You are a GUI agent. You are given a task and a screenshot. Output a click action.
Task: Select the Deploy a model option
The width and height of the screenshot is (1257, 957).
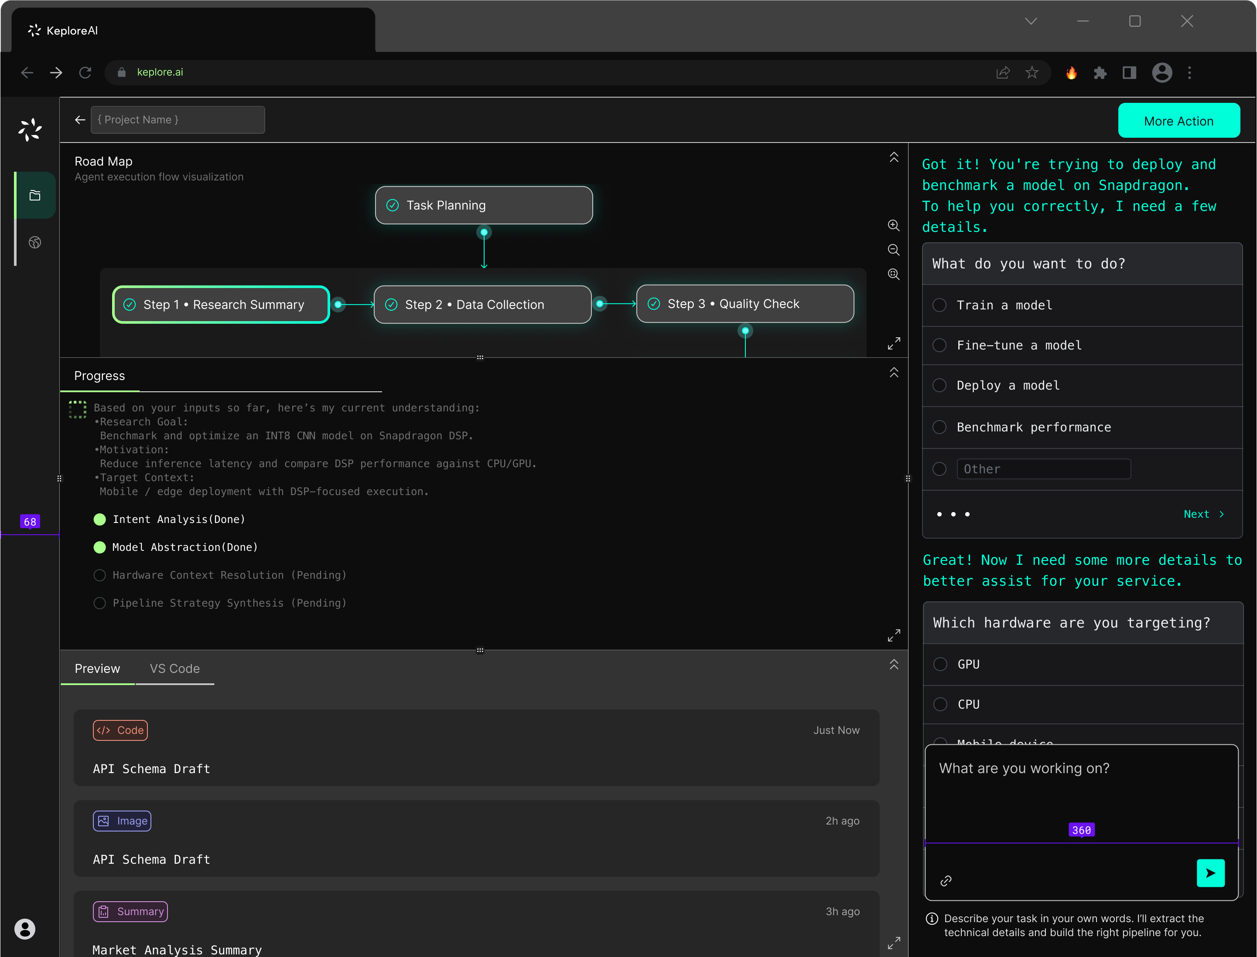click(x=939, y=385)
